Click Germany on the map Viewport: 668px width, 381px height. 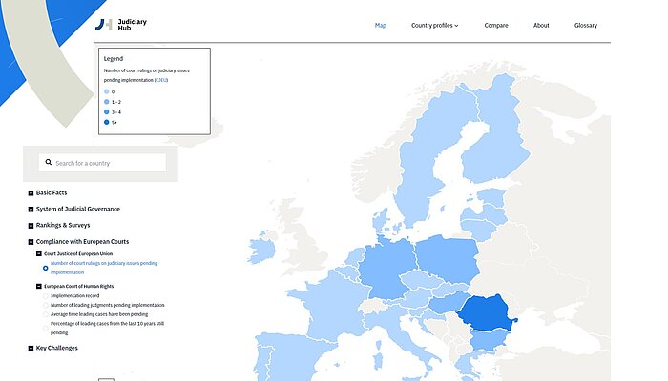coord(386,268)
